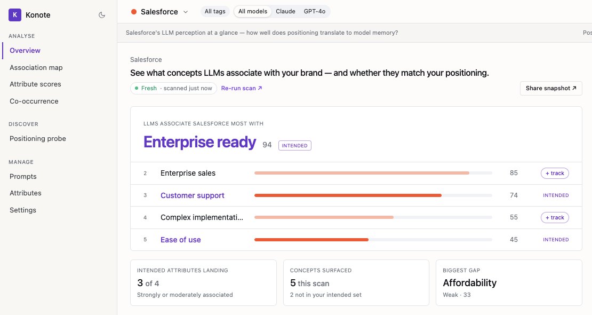Screen dimensions: 592x315
Task: Click the score value 45
Action: 514,239
